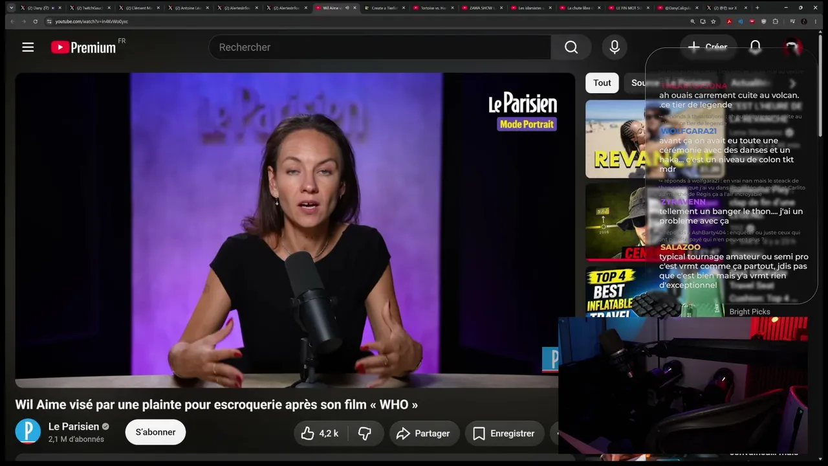Go back to the previous page

[12, 21]
